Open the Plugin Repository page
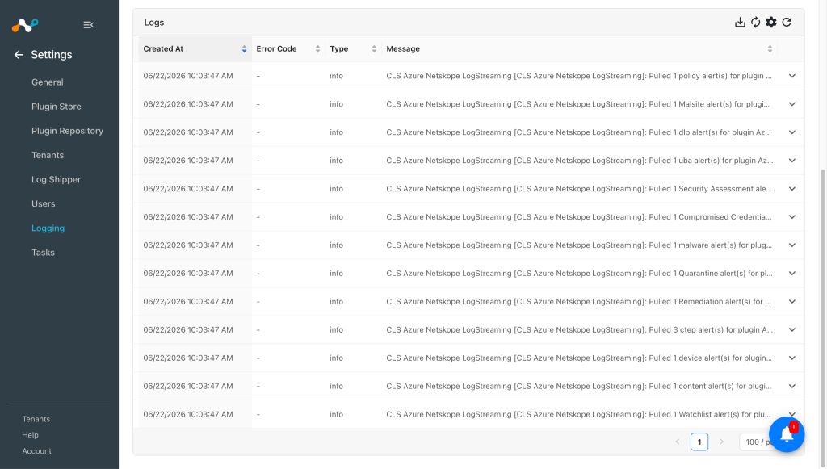 click(68, 131)
